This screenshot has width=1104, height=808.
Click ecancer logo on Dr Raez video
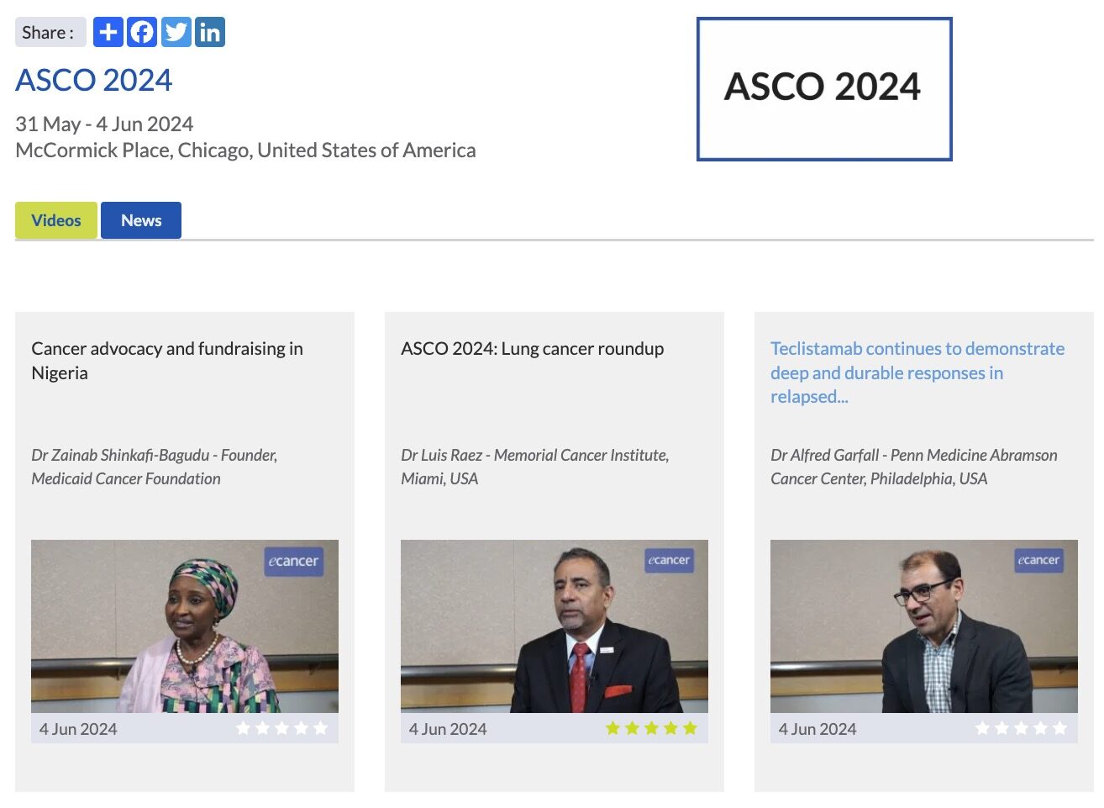pos(669,561)
